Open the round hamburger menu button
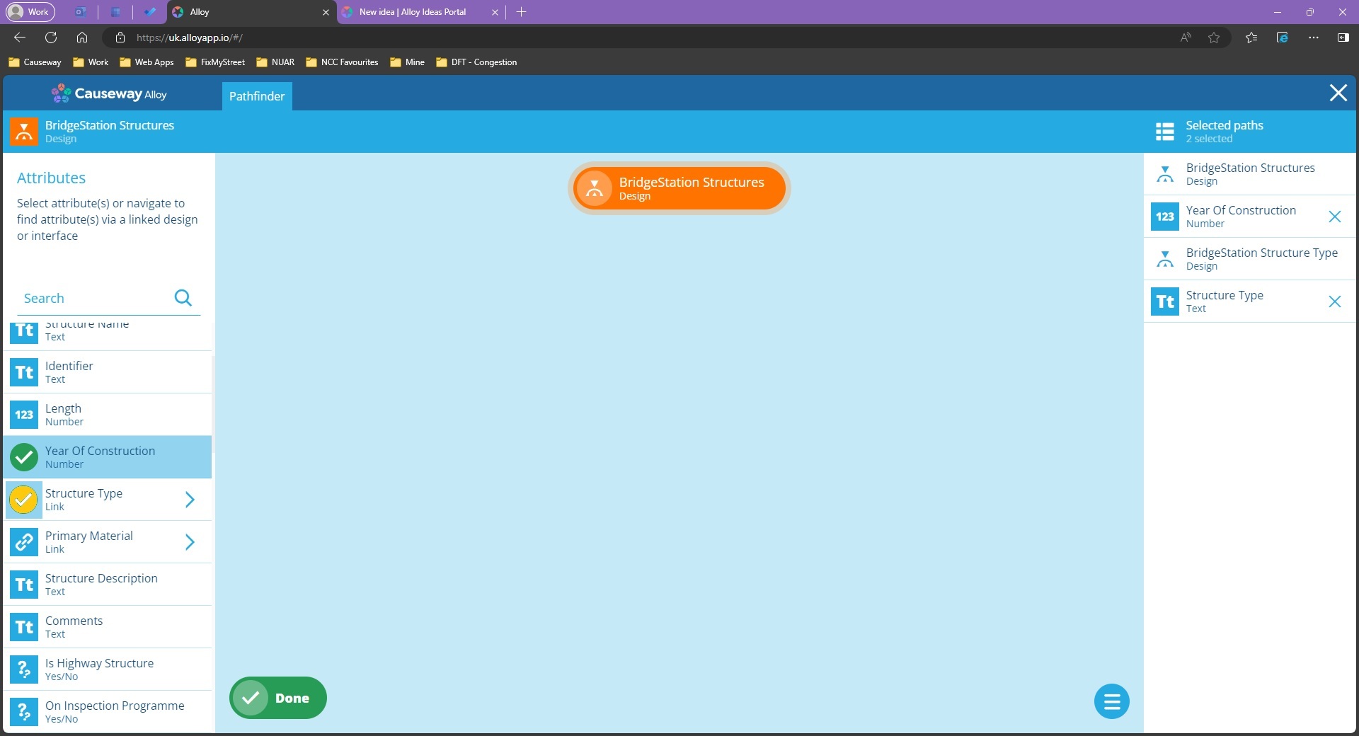This screenshot has height=736, width=1359. [1111, 701]
